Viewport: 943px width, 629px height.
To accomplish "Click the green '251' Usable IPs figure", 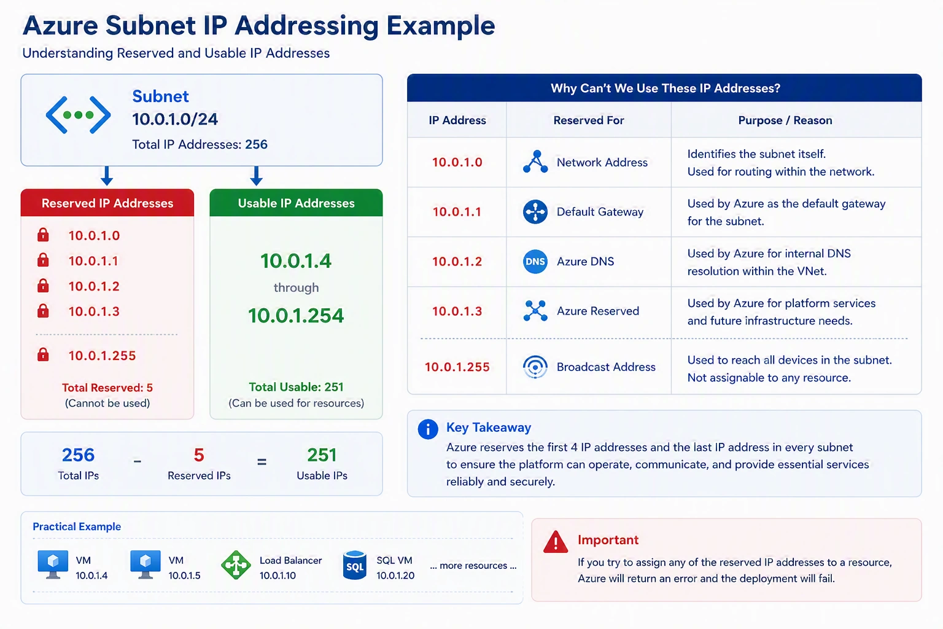I will pyautogui.click(x=322, y=455).
